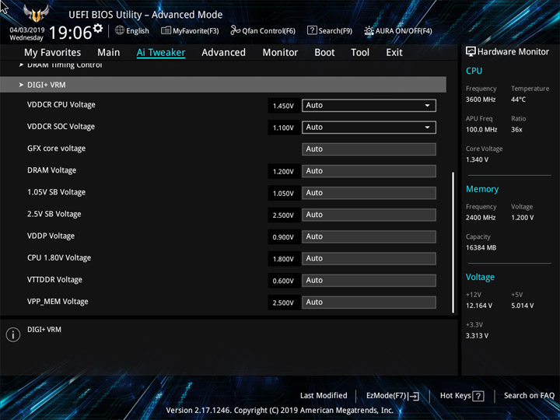This screenshot has height=420, width=560.
Task: Click DRAM Voltage Auto field
Action: pyautogui.click(x=369, y=171)
